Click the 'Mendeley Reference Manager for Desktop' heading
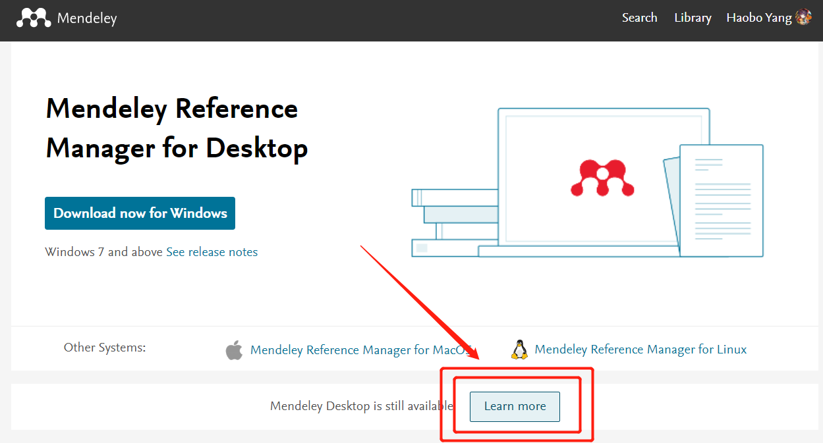 (177, 128)
